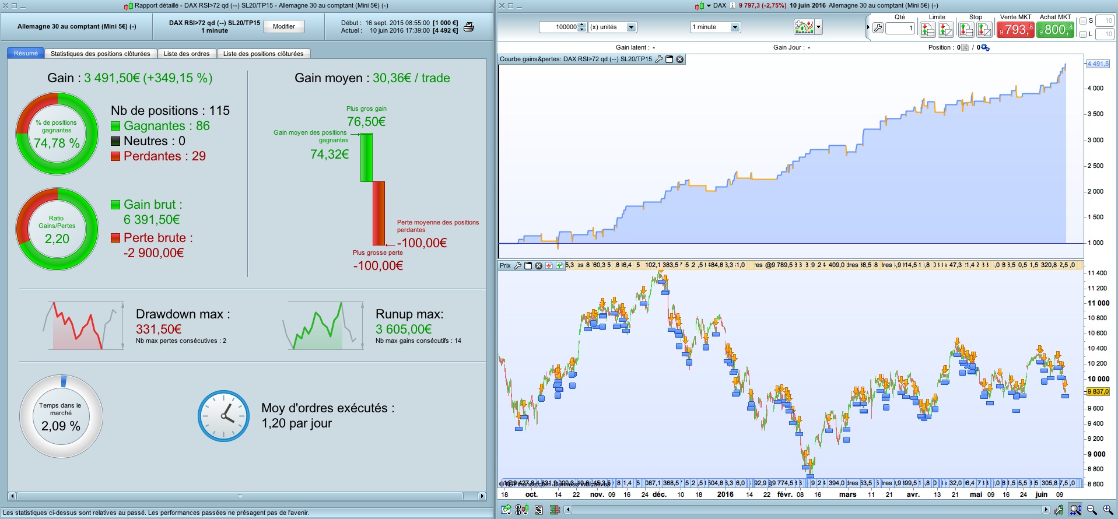Place buy limit order icon under Limite
1118x519 pixels.
coord(946,29)
